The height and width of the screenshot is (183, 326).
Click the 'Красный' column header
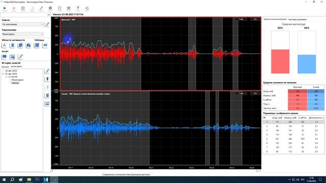(297, 87)
